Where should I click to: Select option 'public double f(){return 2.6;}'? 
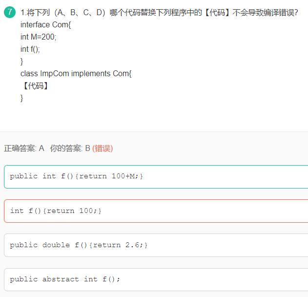click(x=156, y=245)
